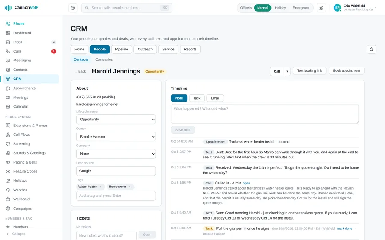This screenshot has height=240, width=385.
Task: Click Text booking link button
Action: pyautogui.click(x=309, y=70)
